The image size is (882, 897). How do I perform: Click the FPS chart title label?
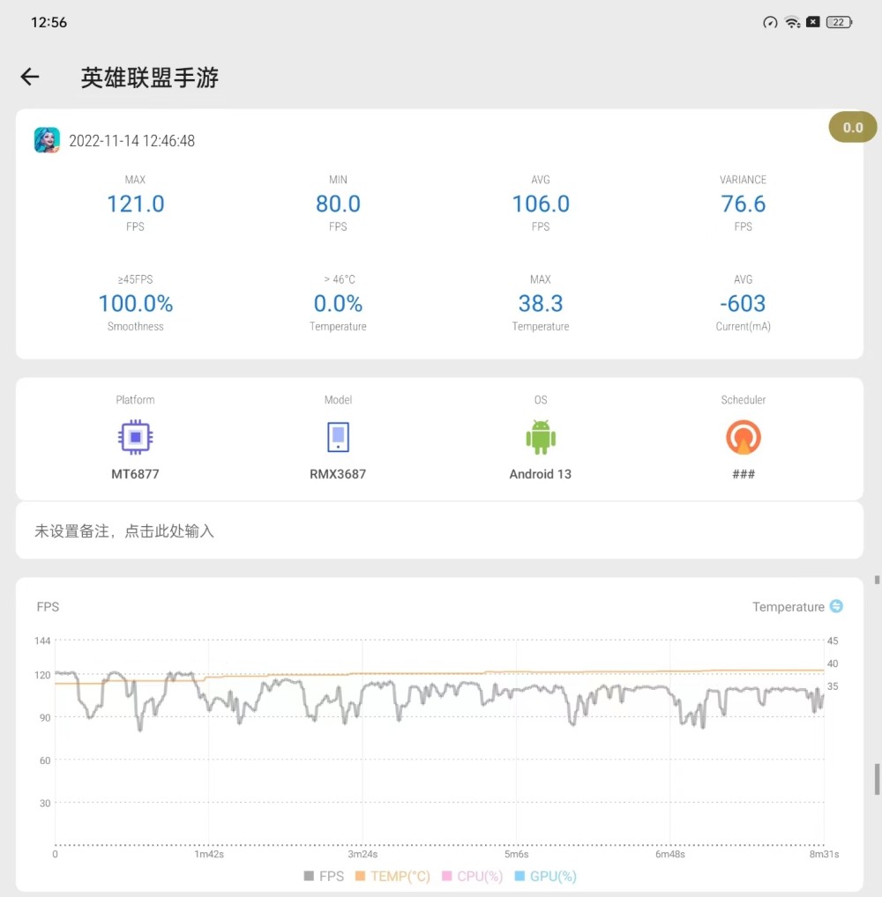pos(49,606)
